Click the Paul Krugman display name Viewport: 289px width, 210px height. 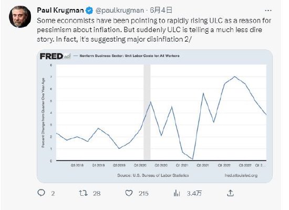coord(60,10)
